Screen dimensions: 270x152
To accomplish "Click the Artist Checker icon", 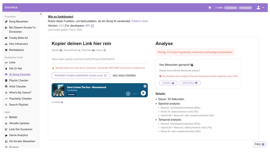I will pyautogui.click(x=6, y=86).
